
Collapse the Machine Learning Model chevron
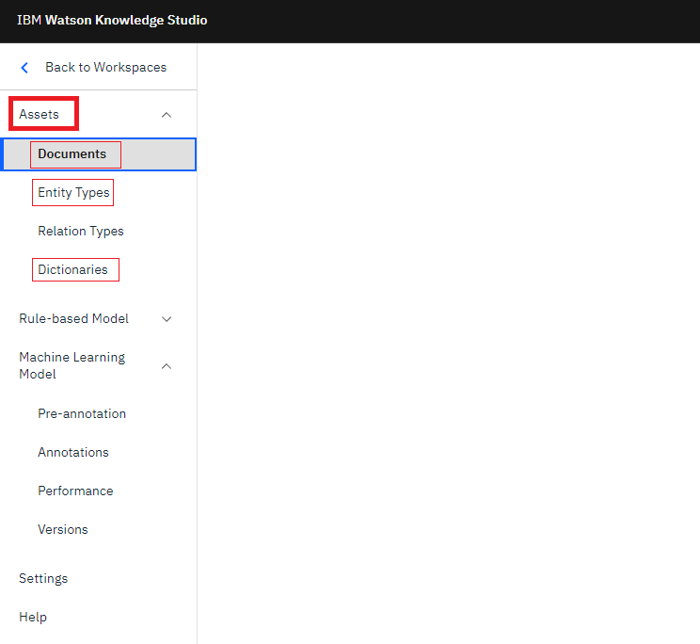(167, 366)
